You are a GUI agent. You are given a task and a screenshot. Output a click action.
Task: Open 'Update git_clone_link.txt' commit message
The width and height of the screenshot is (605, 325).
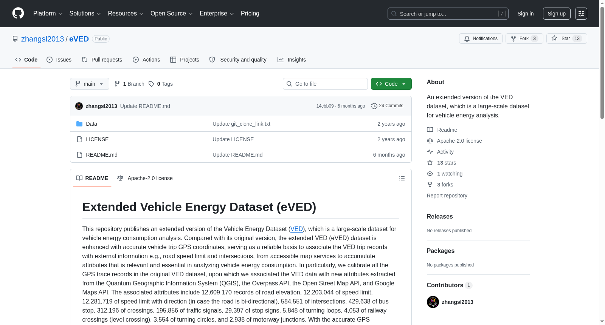(241, 124)
